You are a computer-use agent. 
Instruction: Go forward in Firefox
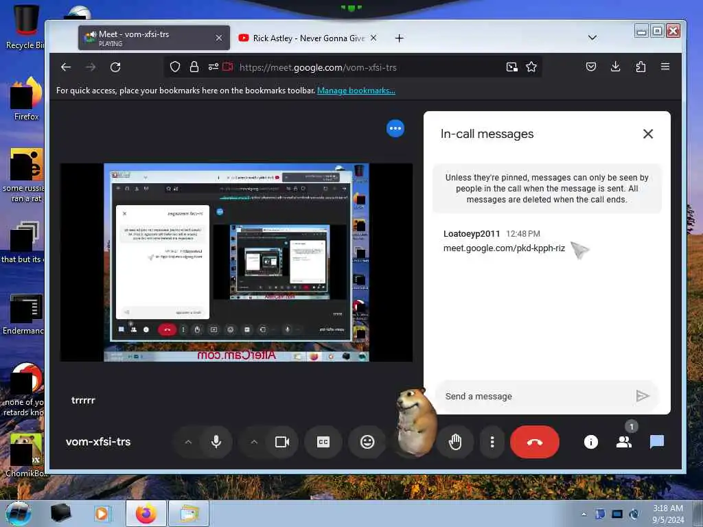(91, 67)
